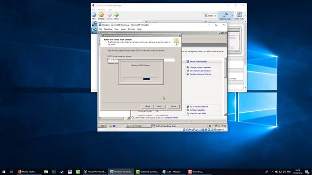Screen dimensions: 312x175
Task: Click the guest Start button
Action: point(102,126)
